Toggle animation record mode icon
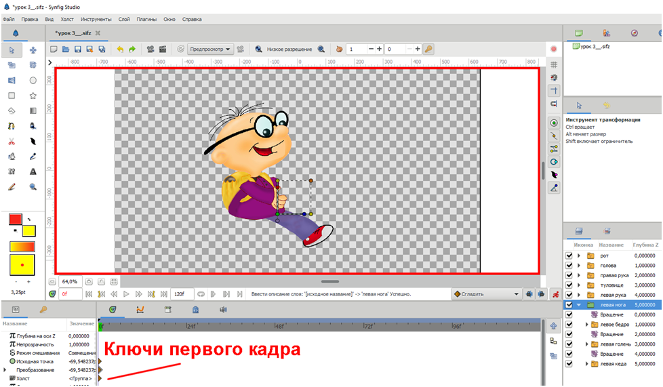This screenshot has width=663, height=387. [x=556, y=294]
